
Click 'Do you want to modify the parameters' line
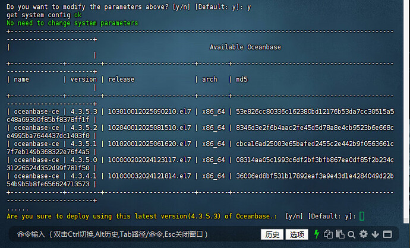[x=129, y=7]
